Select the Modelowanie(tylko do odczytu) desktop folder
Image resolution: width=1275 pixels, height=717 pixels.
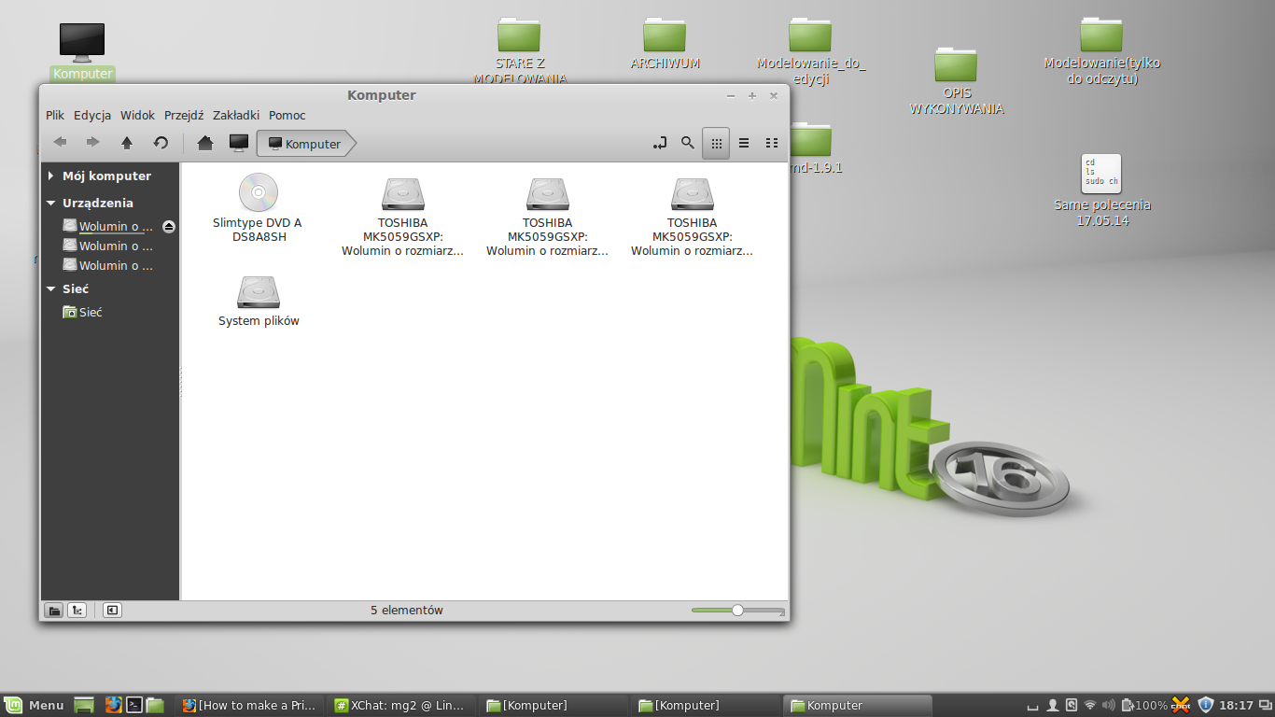[1102, 50]
